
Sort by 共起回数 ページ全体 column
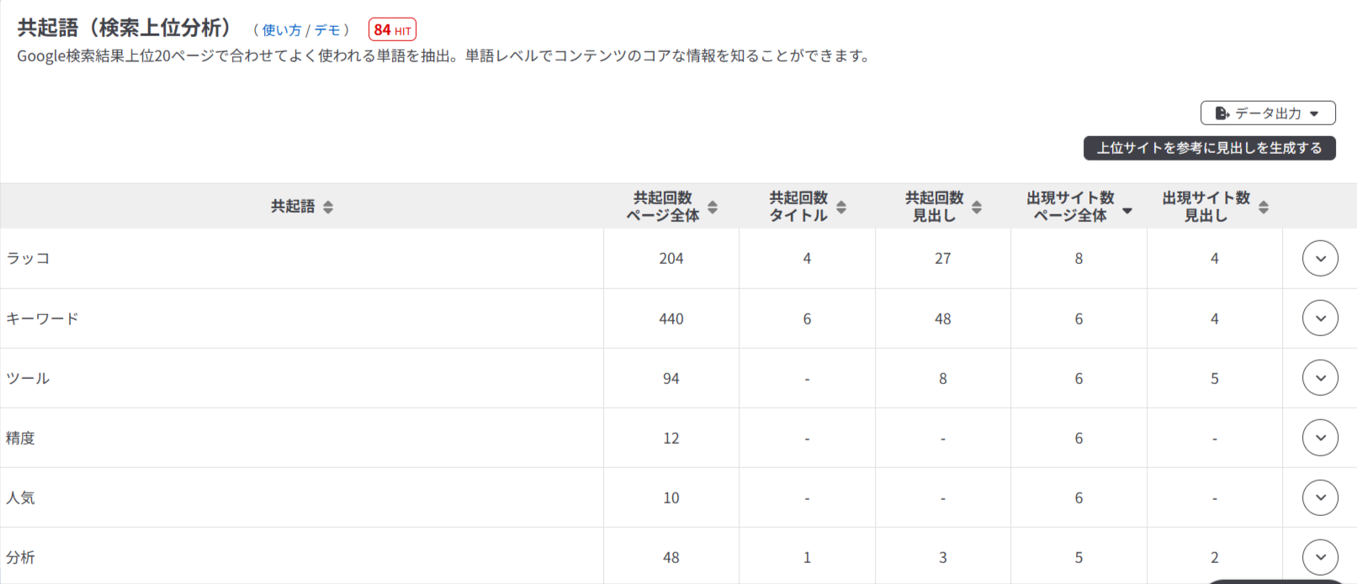(x=713, y=207)
